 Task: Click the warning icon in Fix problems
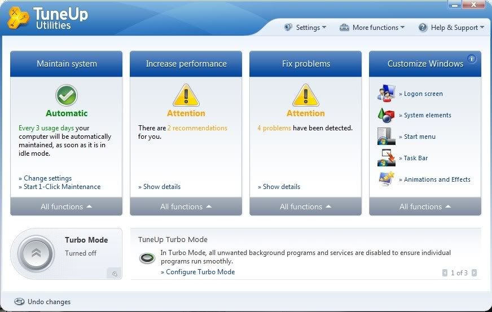306,95
